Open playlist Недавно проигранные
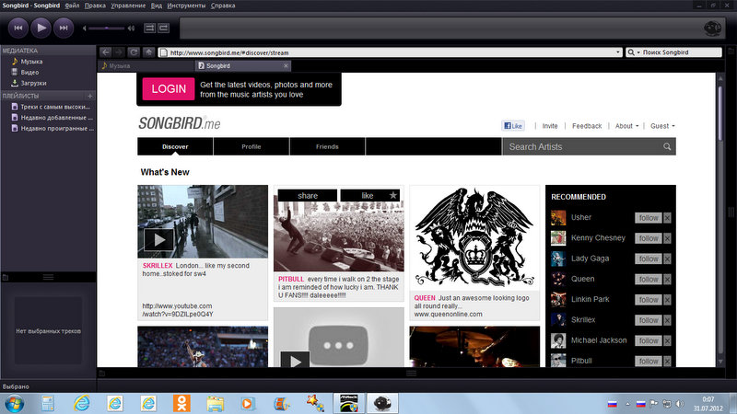Image resolution: width=737 pixels, height=414 pixels. pyautogui.click(x=57, y=128)
